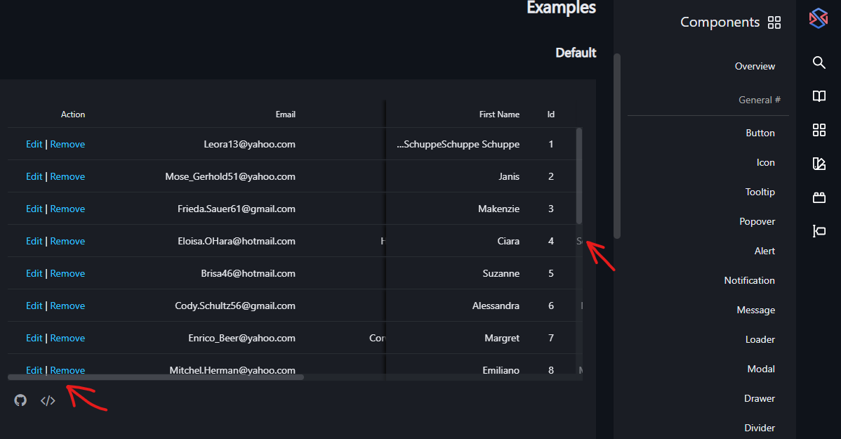Open the GitHub repository icon
841x439 pixels.
click(20, 400)
